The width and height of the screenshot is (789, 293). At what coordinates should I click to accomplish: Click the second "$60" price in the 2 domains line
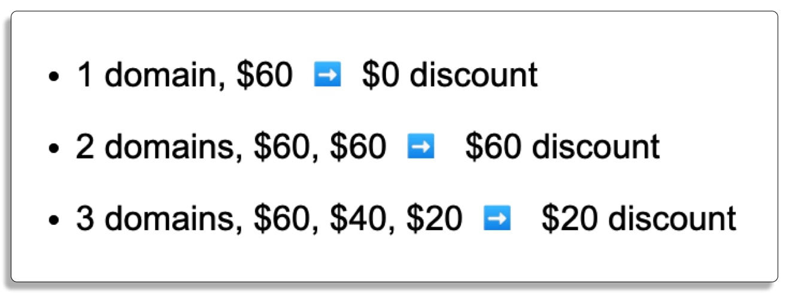click(x=358, y=147)
